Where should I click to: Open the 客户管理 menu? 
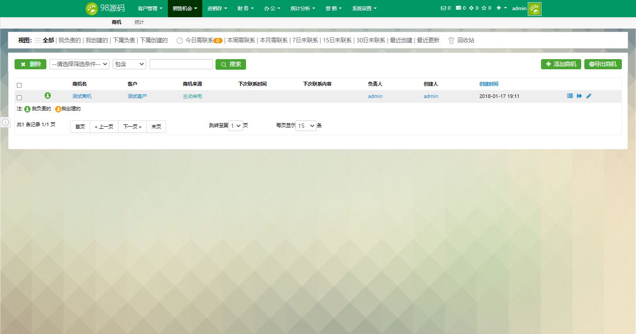pyautogui.click(x=150, y=8)
